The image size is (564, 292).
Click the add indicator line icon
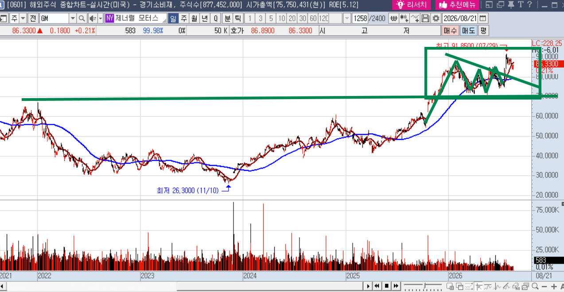pyautogui.click(x=415, y=19)
